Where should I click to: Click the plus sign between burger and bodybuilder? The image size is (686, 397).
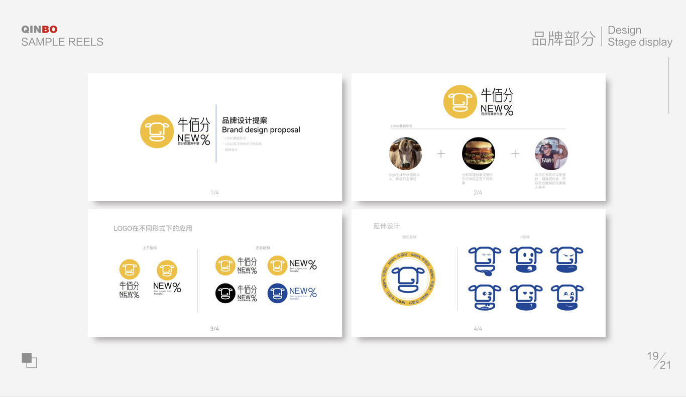515,154
